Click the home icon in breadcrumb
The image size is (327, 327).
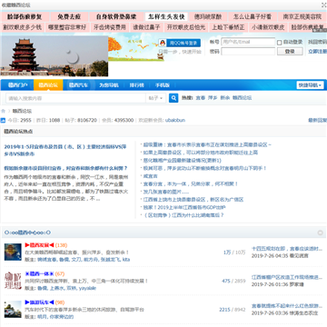click(x=4, y=111)
